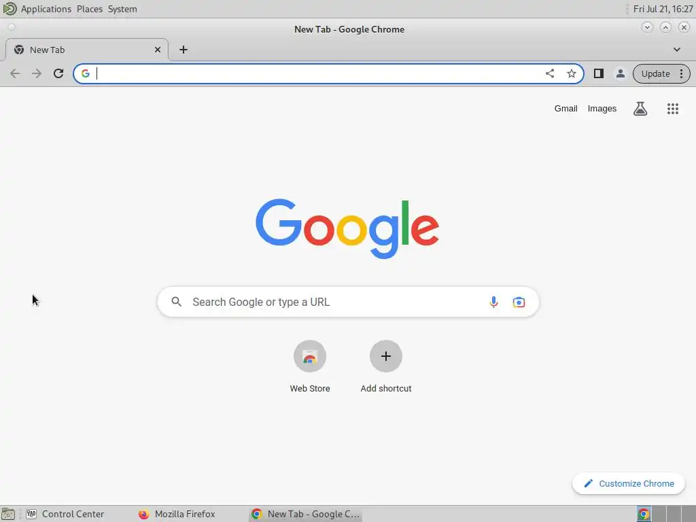This screenshot has height=522, width=696.
Task: Click the MATE logo icon in the top panel
Action: pos(10,8)
